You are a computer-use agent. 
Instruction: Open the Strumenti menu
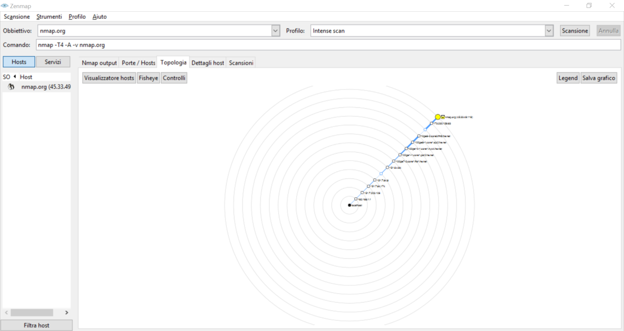pyautogui.click(x=49, y=17)
